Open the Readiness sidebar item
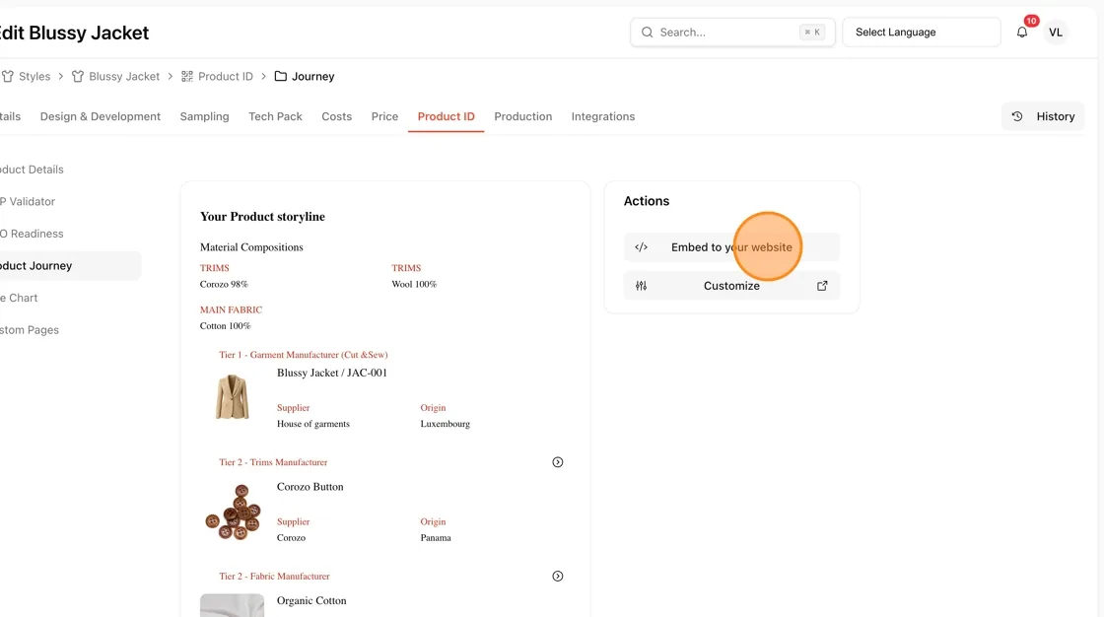This screenshot has width=1104, height=617. click(x=32, y=234)
